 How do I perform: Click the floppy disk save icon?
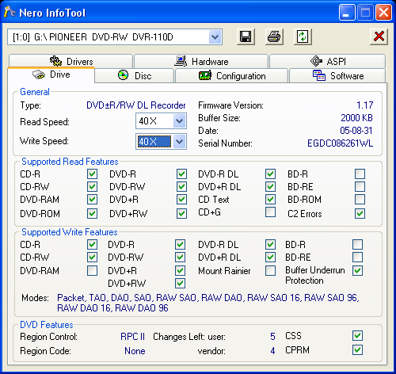click(x=246, y=36)
